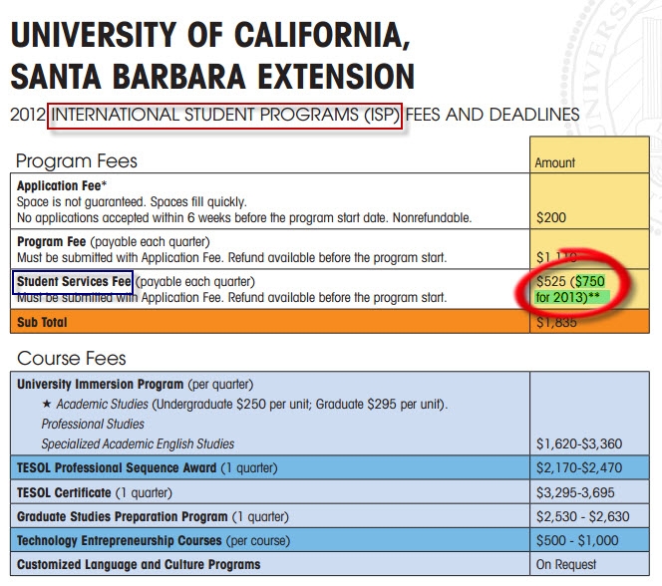Viewport: 662px width, 586px height.
Task: Click the Course Fees section heading
Action: pos(71,359)
